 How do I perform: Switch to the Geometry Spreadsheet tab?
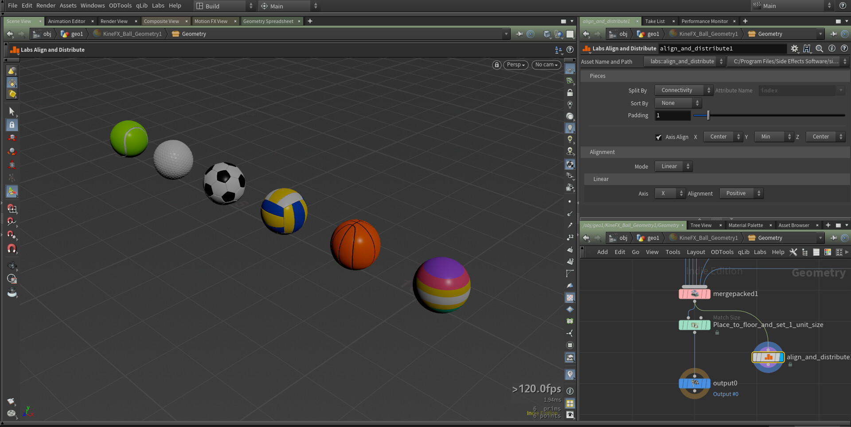coord(268,21)
